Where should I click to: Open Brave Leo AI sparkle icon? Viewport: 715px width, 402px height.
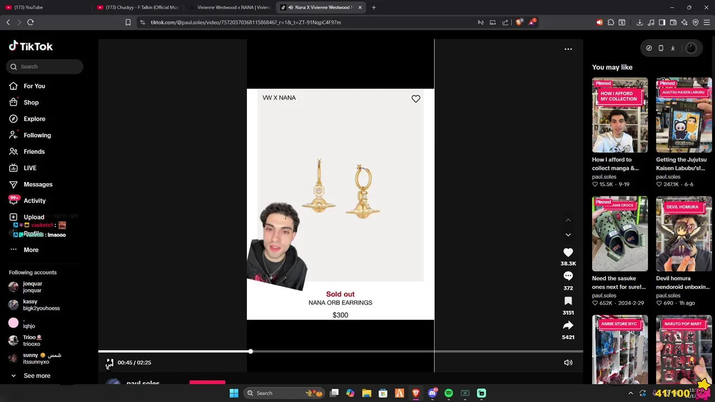pos(684,22)
